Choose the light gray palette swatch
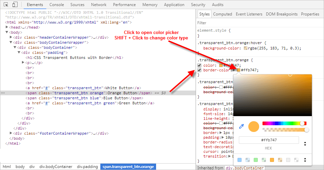The image size is (324, 170). (288, 160)
